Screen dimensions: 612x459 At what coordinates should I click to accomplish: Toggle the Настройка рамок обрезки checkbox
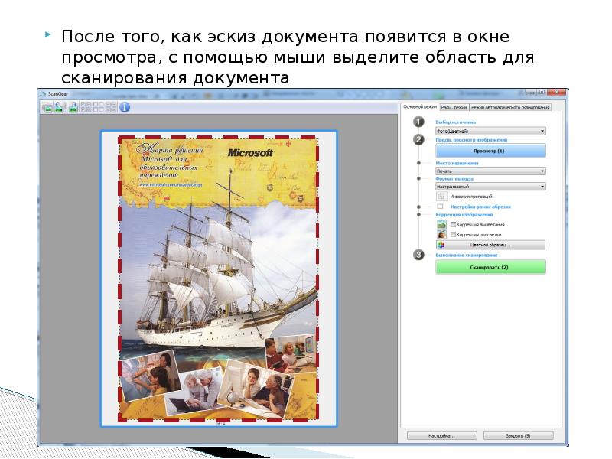tap(441, 207)
